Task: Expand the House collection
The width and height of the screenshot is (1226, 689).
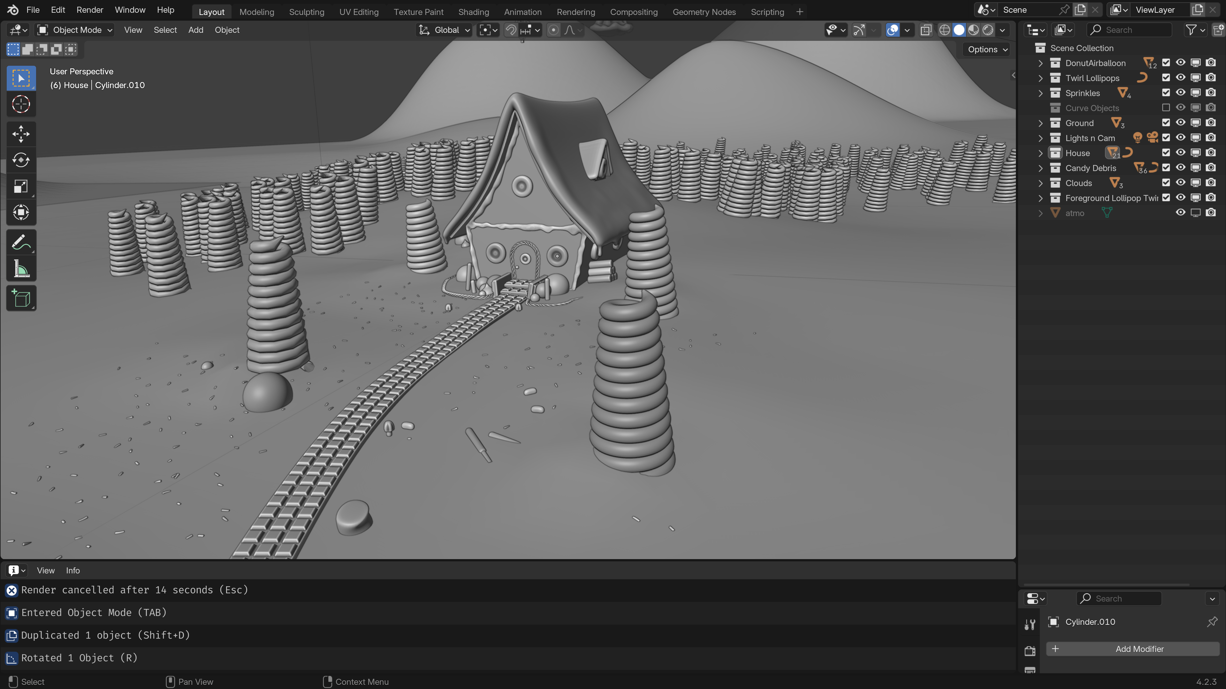Action: pos(1040,153)
